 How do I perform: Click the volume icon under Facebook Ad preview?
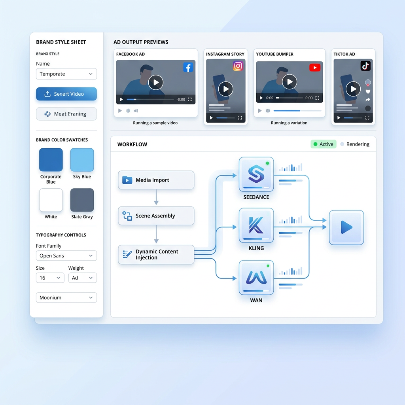click(136, 111)
